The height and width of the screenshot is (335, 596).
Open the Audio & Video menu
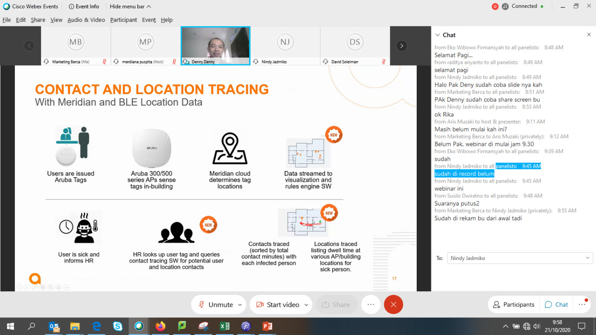(x=86, y=20)
